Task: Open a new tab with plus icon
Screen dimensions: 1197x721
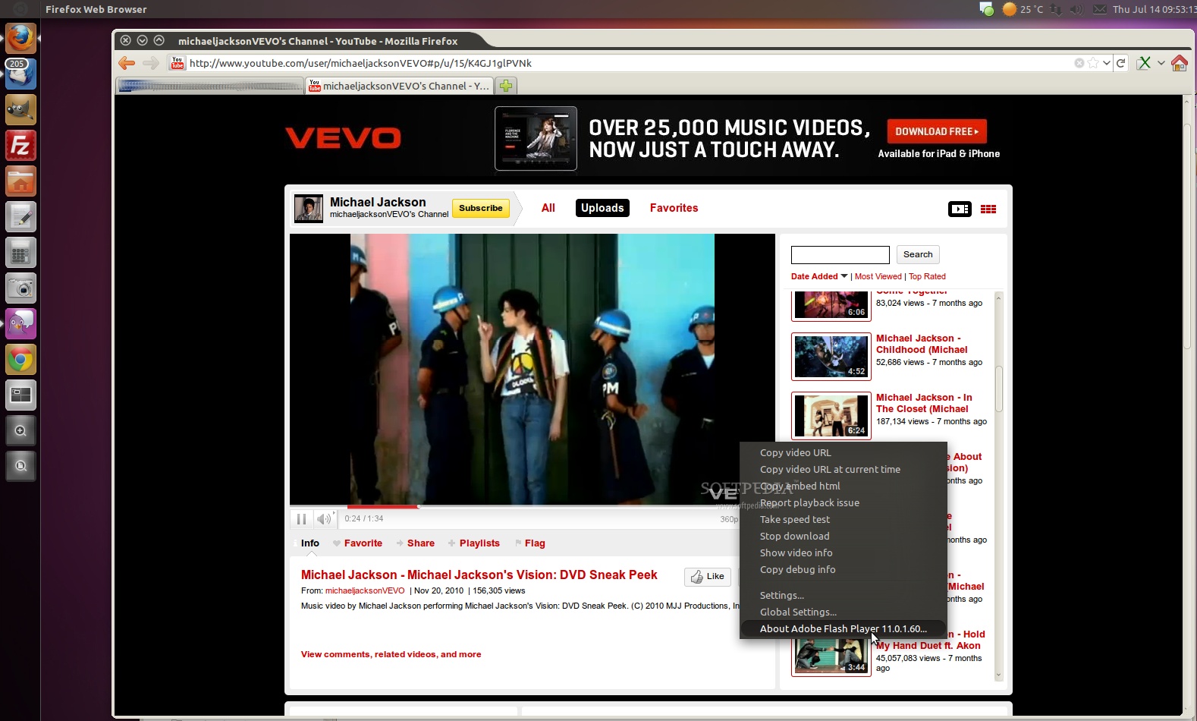Action: coord(506,86)
